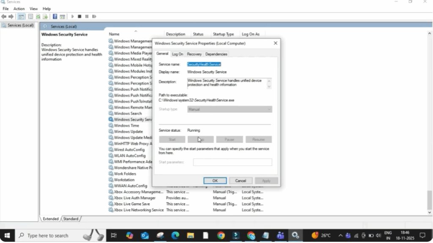This screenshot has width=433, height=243.
Task: Switch to the Recovery tab
Action: pos(194,54)
